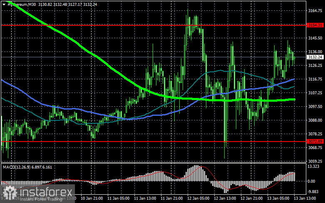
Task: Click time axis label 12 Jan 13:00
Action: (x=225, y=198)
